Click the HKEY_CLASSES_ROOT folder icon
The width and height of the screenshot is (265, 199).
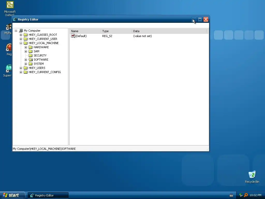(26, 35)
